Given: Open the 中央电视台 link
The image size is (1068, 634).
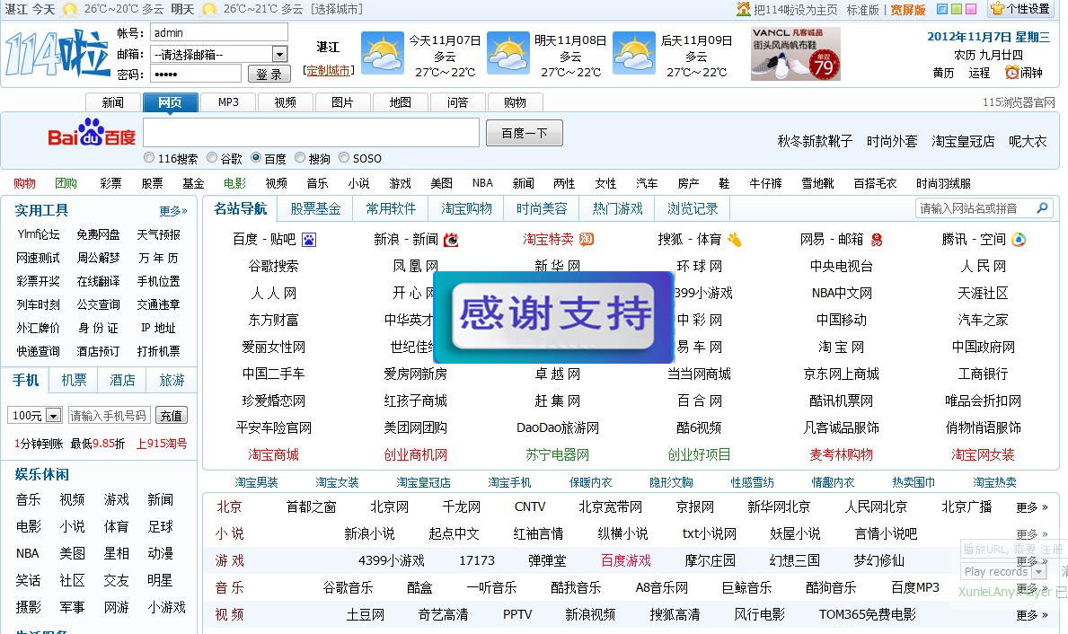Looking at the screenshot, I should tap(841, 267).
